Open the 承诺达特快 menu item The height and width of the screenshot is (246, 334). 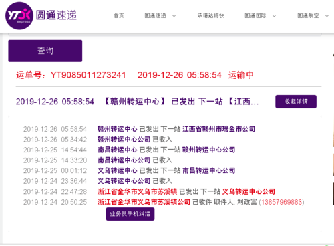210,15
